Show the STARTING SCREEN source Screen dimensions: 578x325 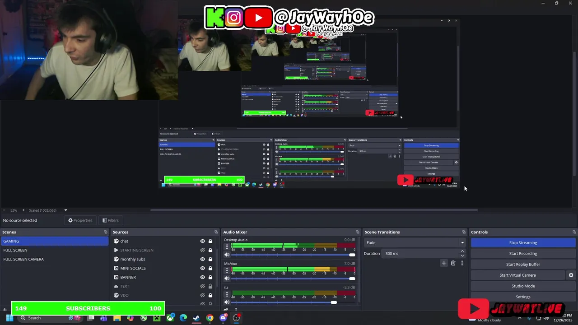(x=203, y=250)
